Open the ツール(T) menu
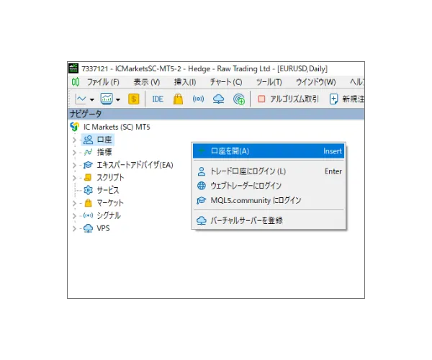Screen dimensions: 432x360 click(x=269, y=82)
